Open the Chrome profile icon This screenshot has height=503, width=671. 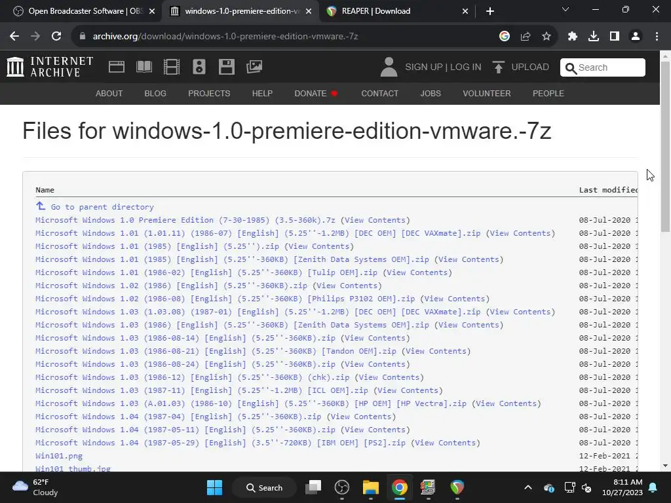(636, 37)
